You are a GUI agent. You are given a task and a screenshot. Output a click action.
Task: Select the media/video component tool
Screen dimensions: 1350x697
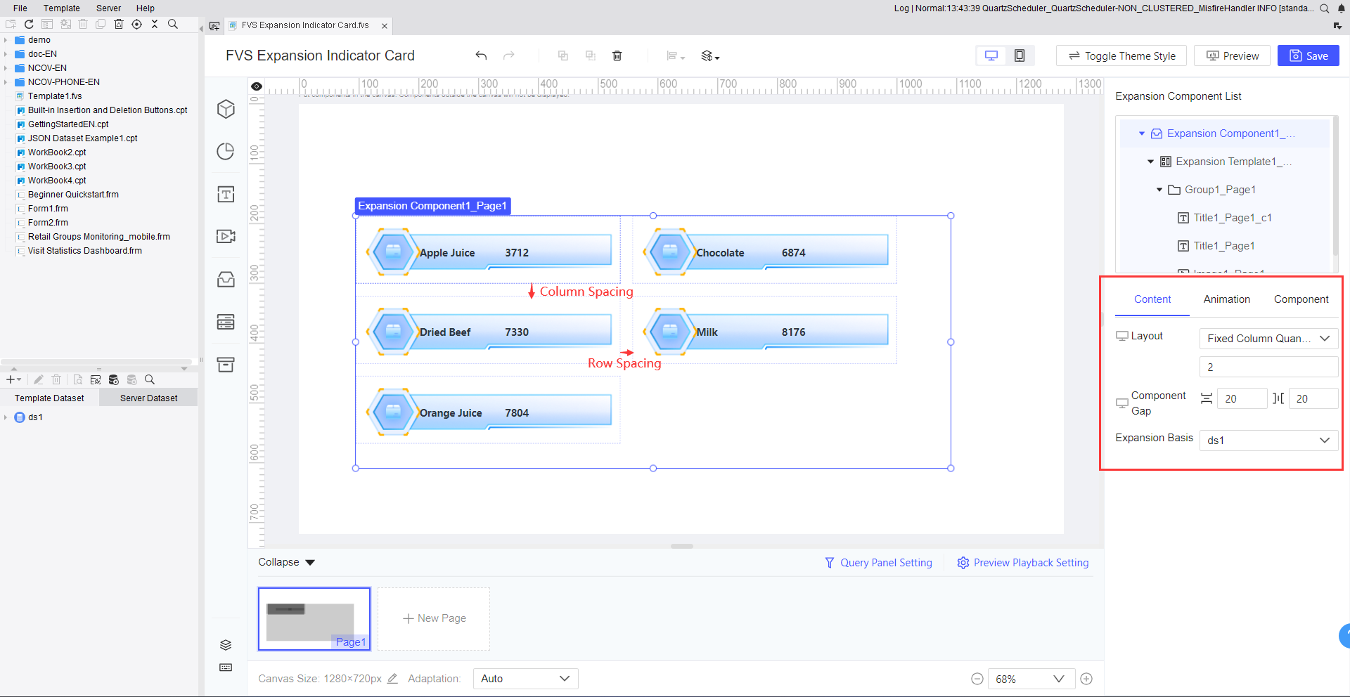click(x=225, y=236)
